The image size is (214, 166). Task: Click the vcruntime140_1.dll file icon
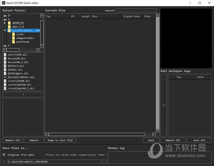click(5, 88)
